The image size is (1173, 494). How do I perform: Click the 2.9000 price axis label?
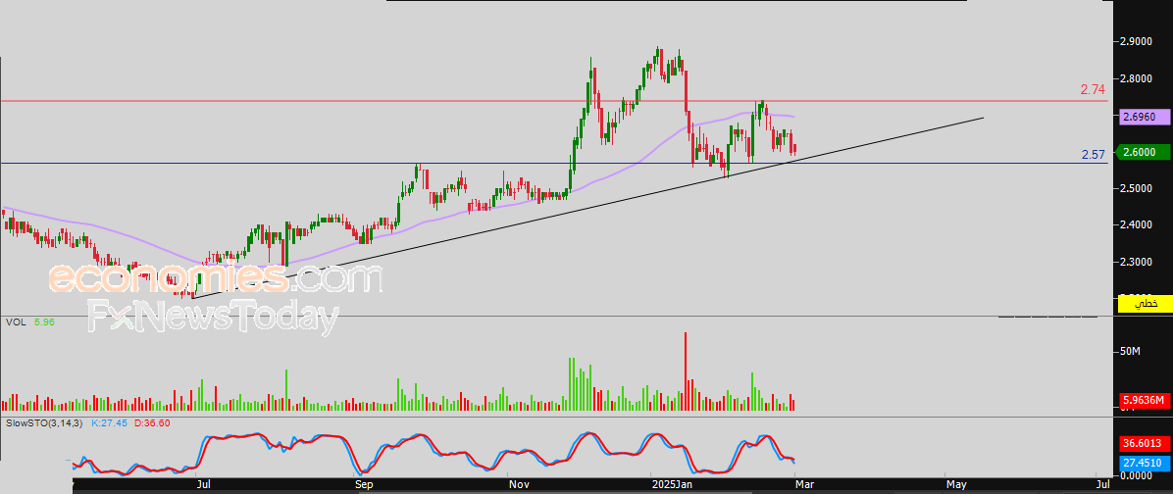[x=1137, y=42]
